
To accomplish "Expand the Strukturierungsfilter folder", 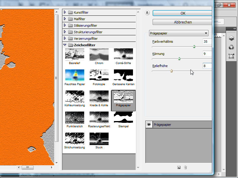I will [x=65, y=32].
